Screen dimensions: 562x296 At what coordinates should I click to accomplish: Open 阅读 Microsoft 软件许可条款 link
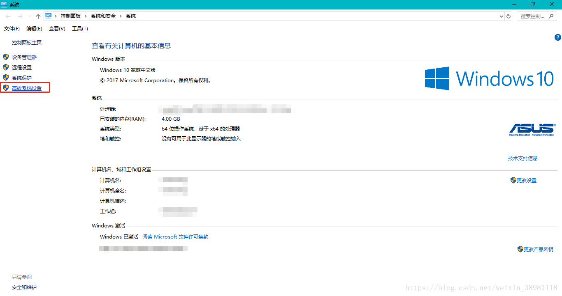click(x=175, y=237)
